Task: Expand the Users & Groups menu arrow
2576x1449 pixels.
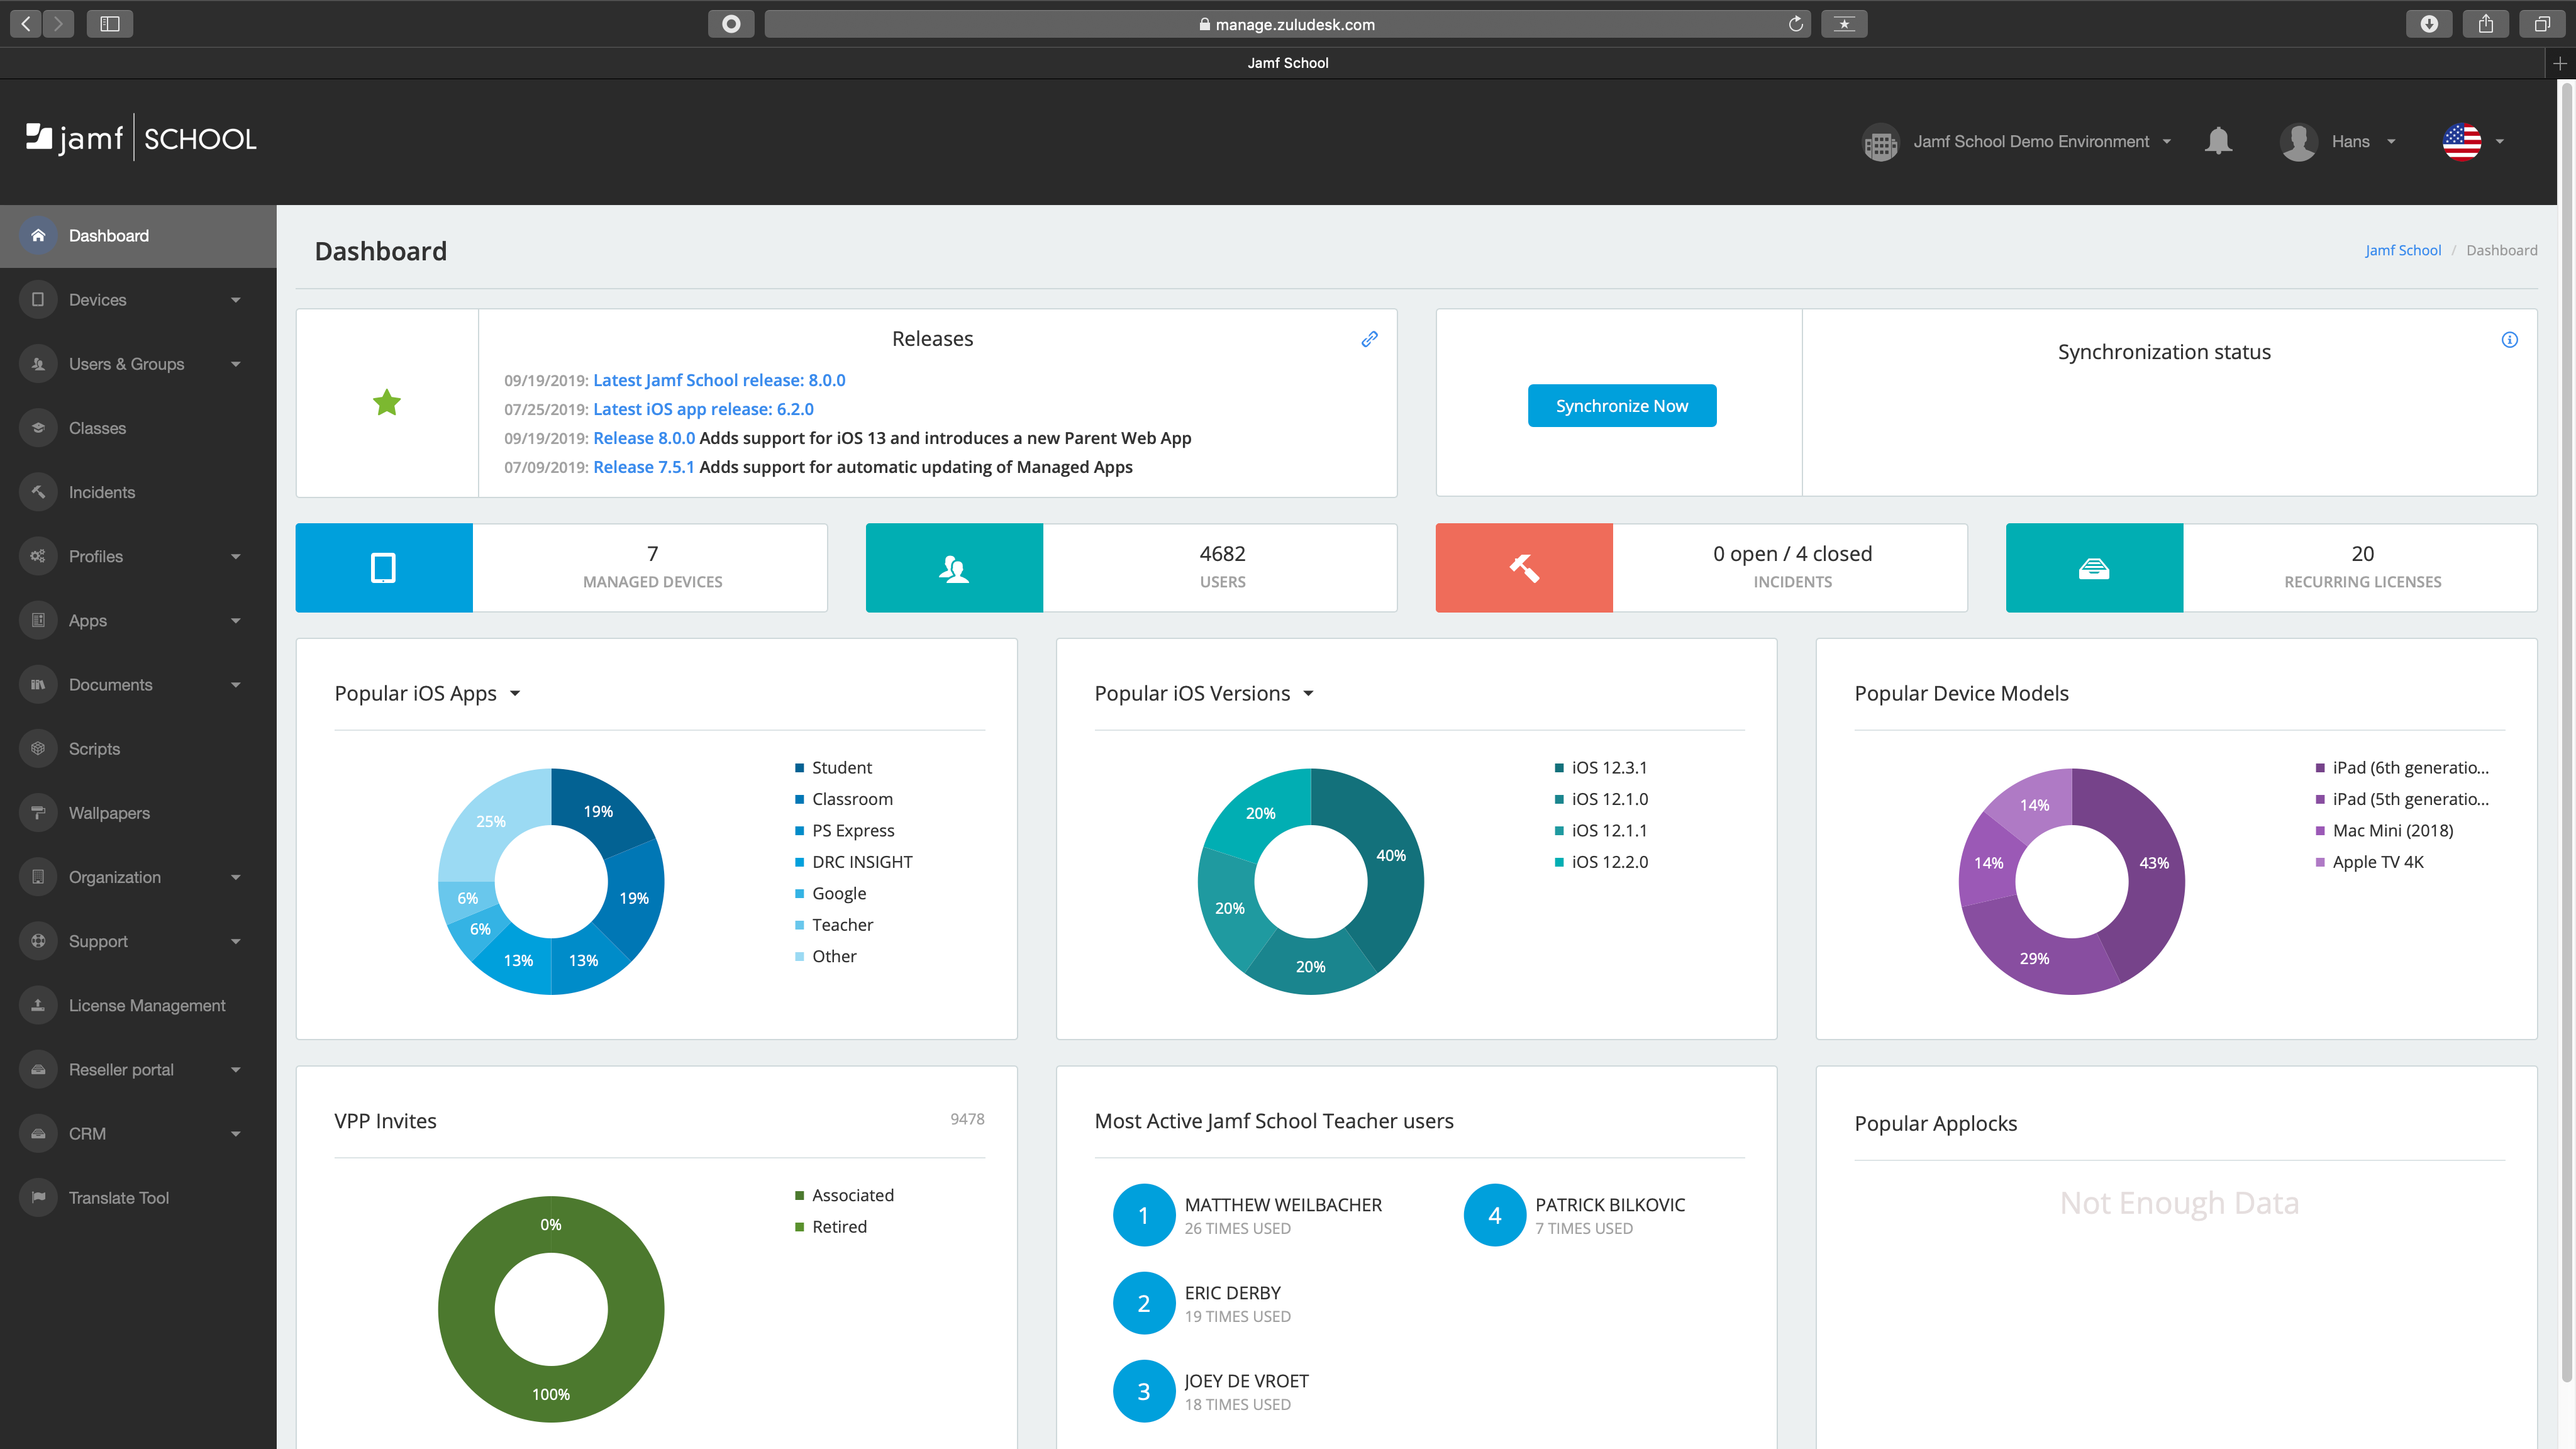Action: [x=236, y=364]
